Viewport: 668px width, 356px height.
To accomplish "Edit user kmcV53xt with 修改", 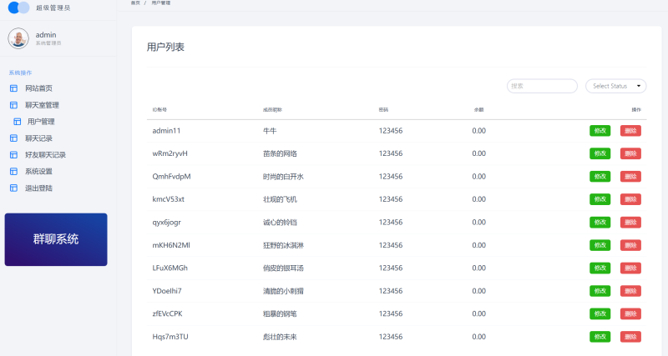I will 600,199.
